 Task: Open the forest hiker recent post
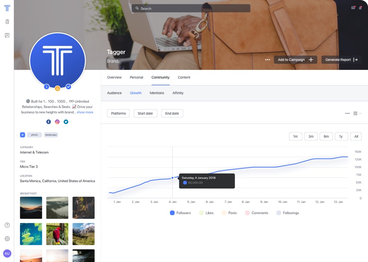pyautogui.click(x=83, y=208)
